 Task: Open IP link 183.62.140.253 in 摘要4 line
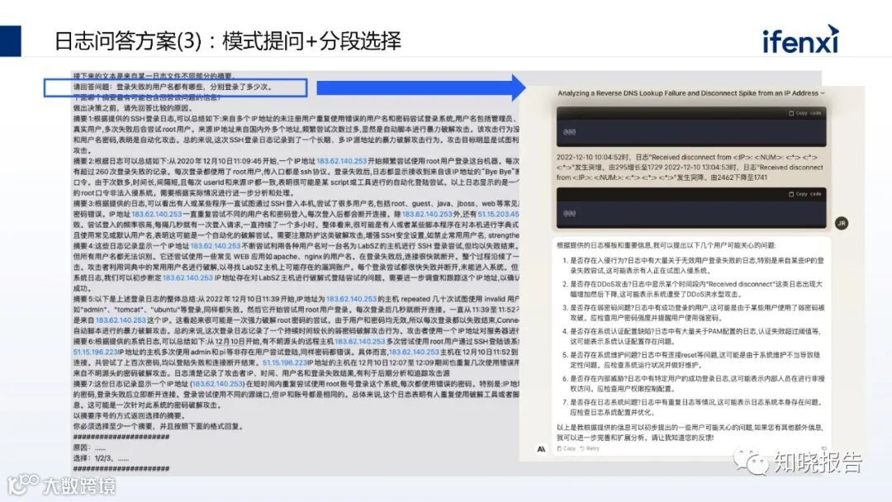(216, 246)
